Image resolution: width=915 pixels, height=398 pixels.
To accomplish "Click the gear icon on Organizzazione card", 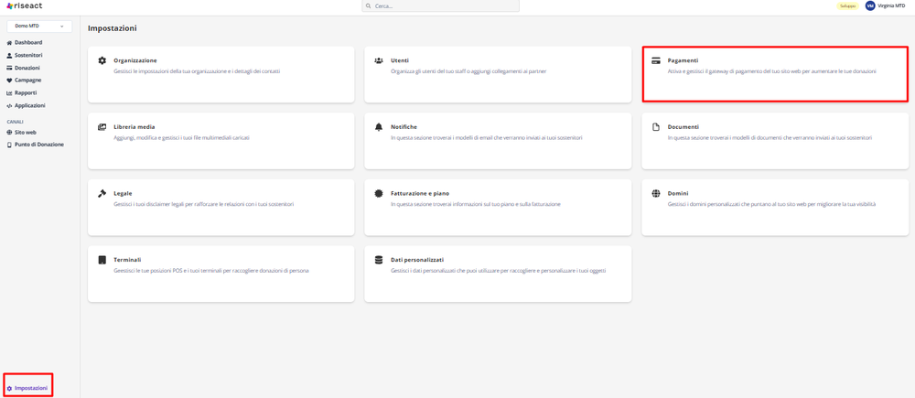I will tap(102, 60).
